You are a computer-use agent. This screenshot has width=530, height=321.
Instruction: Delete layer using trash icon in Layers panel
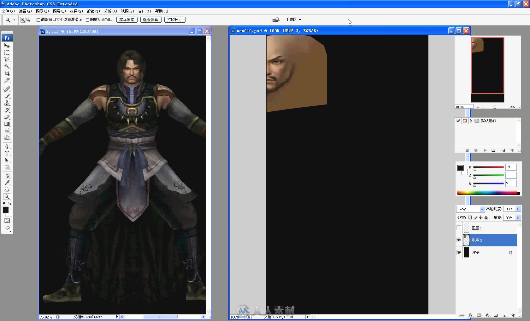pyautogui.click(x=513, y=315)
